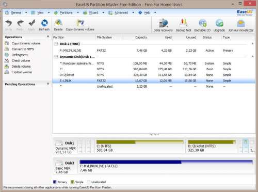This screenshot has width=258, height=192.
Task: Click Explore volume operation
Action: (22, 72)
